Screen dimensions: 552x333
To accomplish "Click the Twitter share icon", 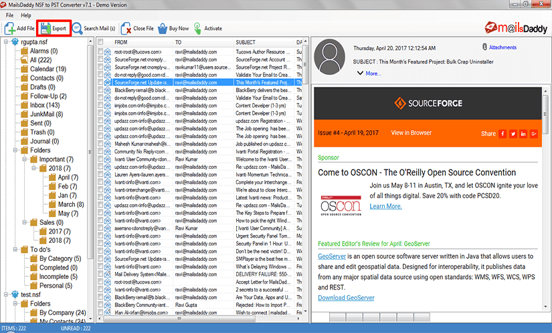I will 513,133.
